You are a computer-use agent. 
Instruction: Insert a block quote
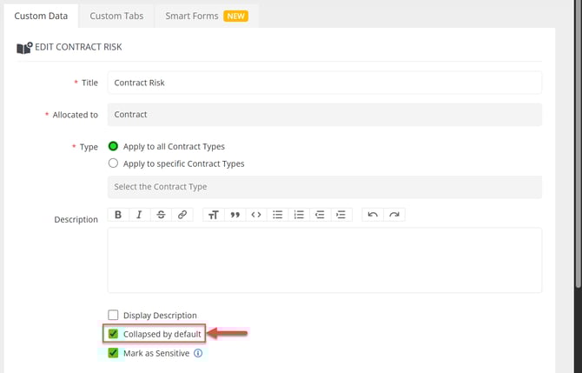click(x=235, y=215)
